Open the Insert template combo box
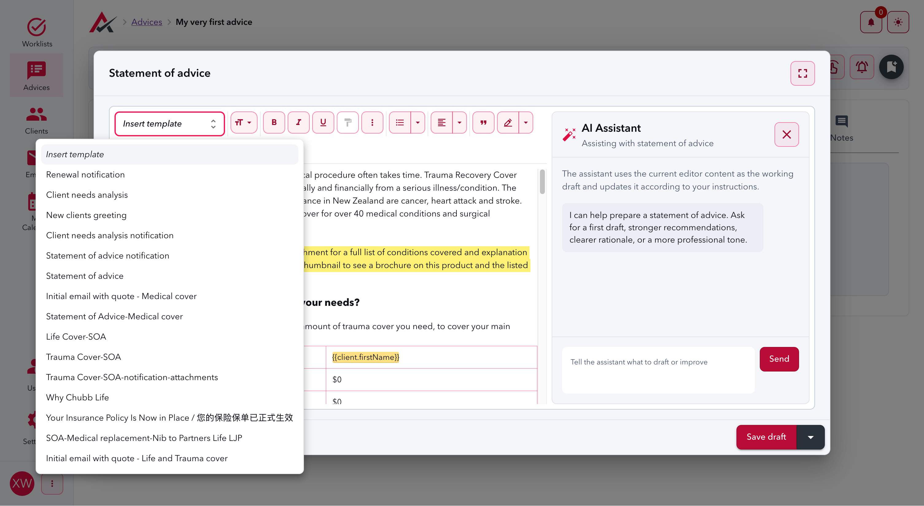 pos(170,124)
